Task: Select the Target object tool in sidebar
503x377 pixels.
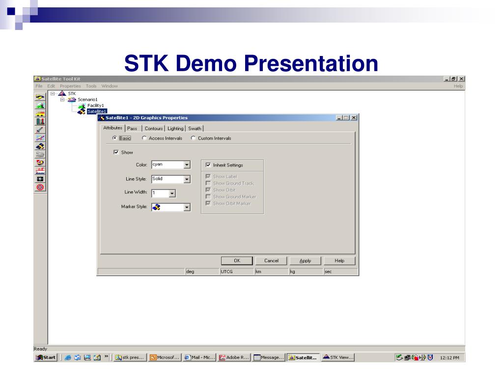Action: 40,187
